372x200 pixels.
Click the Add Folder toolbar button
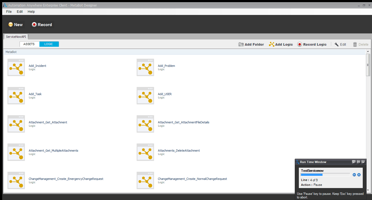tap(251, 44)
